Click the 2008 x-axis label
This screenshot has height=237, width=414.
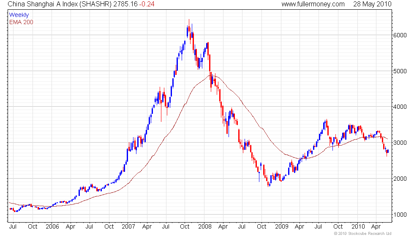[205, 227]
